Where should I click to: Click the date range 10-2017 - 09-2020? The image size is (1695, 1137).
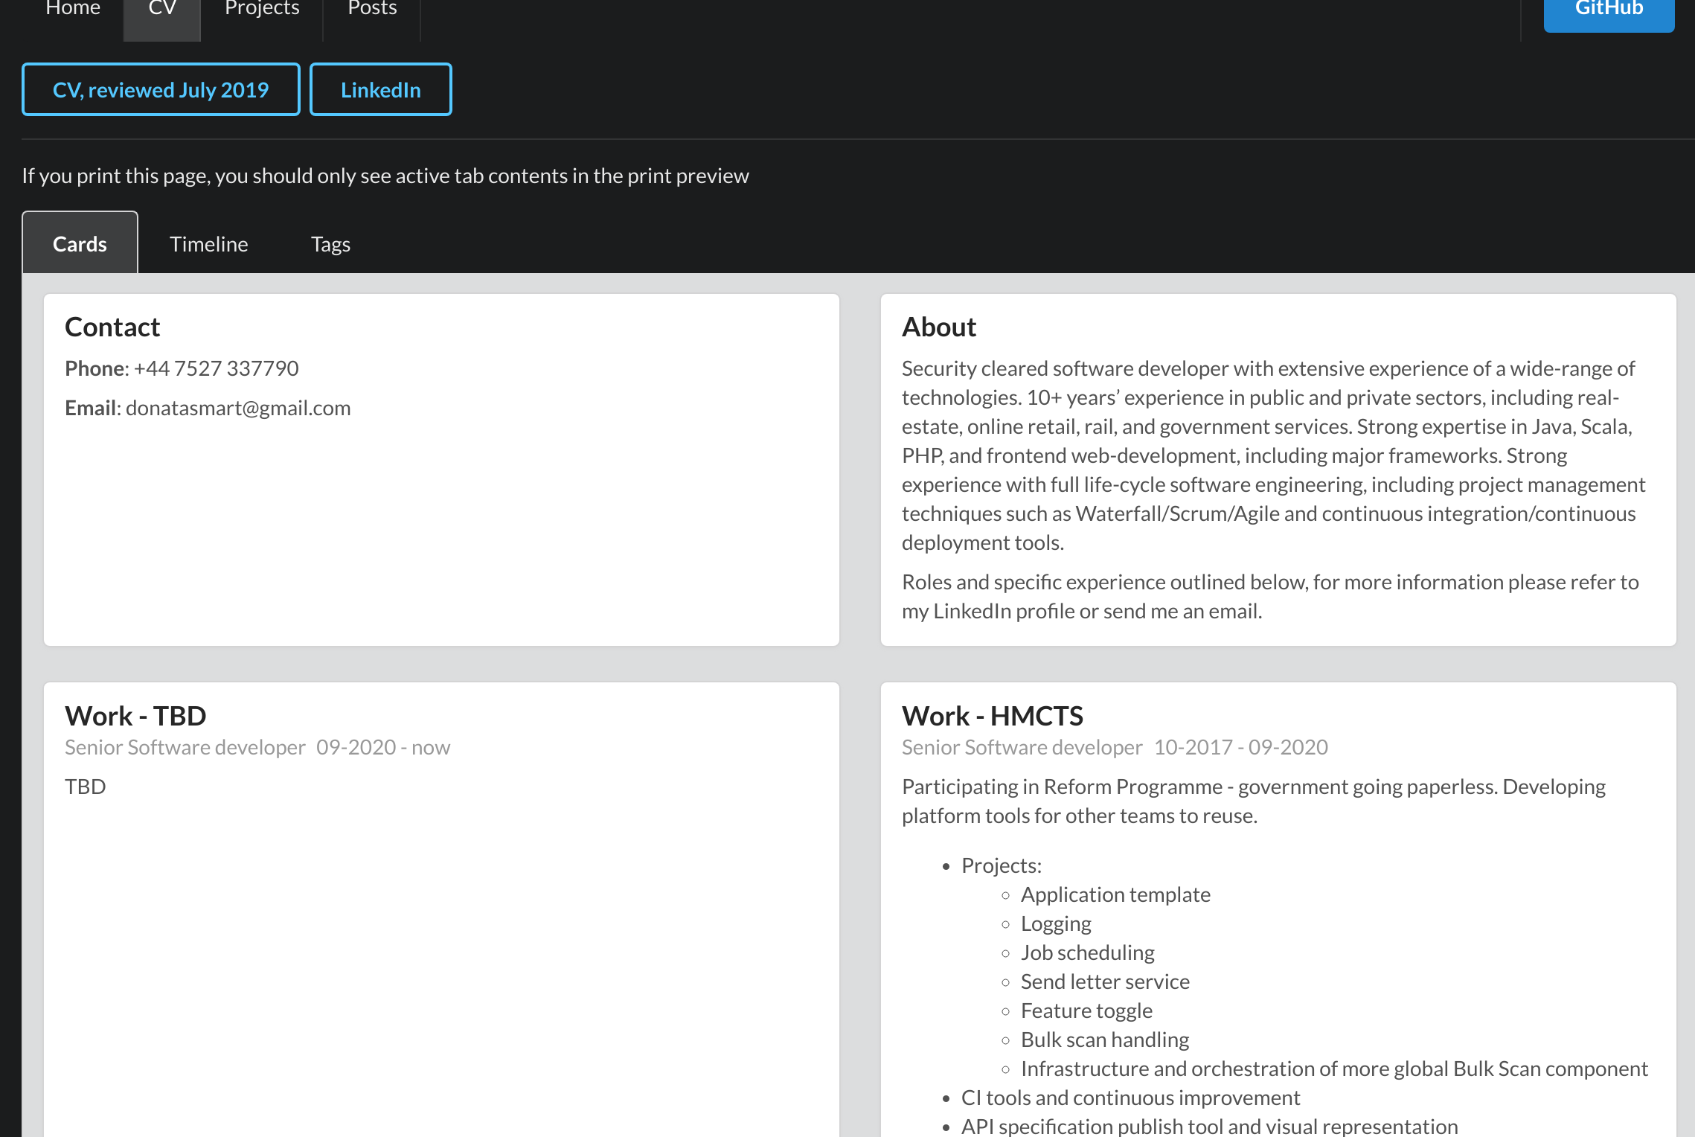(1241, 747)
